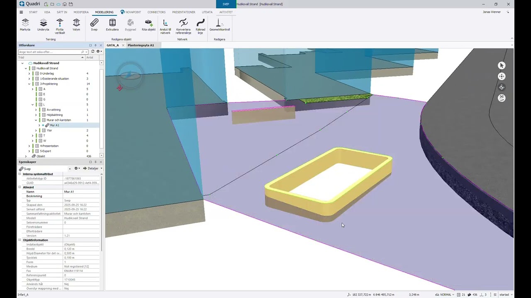The width and height of the screenshot is (531, 298).
Task: Click the save disk icon in title bar
Action: click(71, 4)
